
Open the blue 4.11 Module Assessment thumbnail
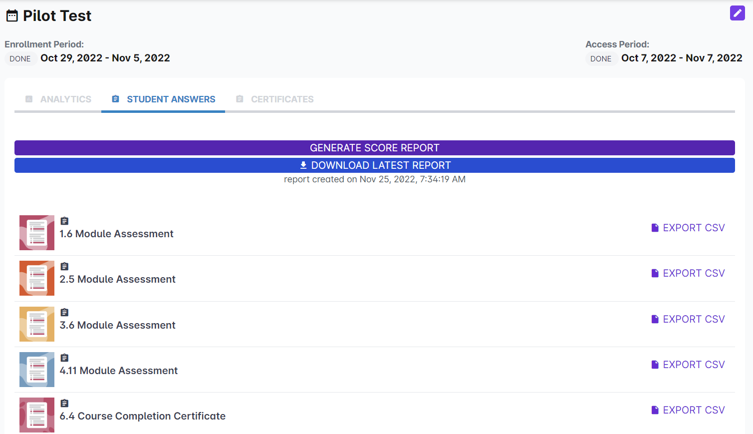(37, 370)
